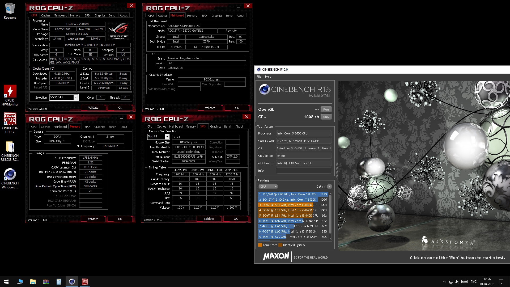Open the notification center icon
The height and width of the screenshot is (287, 510).
(501, 282)
